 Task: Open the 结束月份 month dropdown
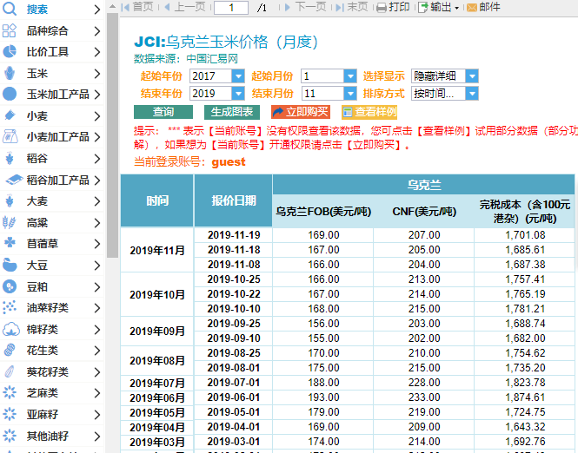(351, 94)
